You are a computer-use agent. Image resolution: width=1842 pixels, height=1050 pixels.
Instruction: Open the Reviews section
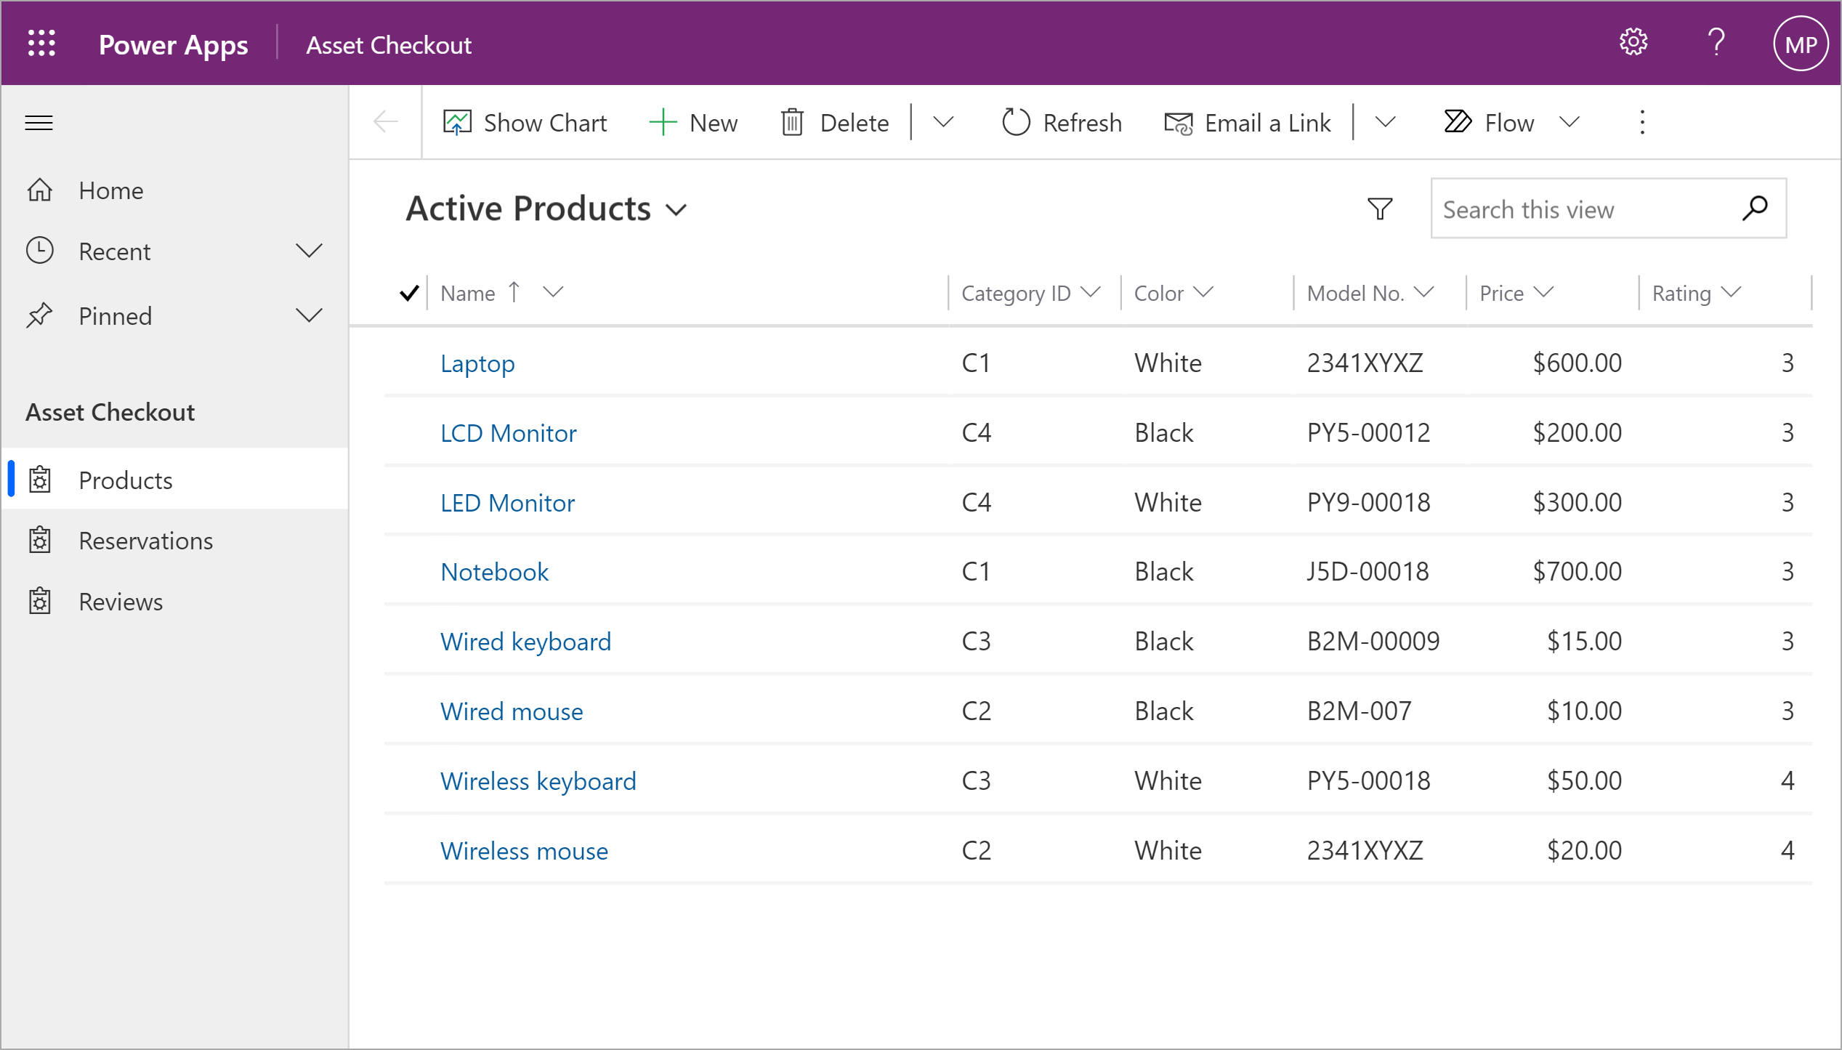(x=119, y=599)
